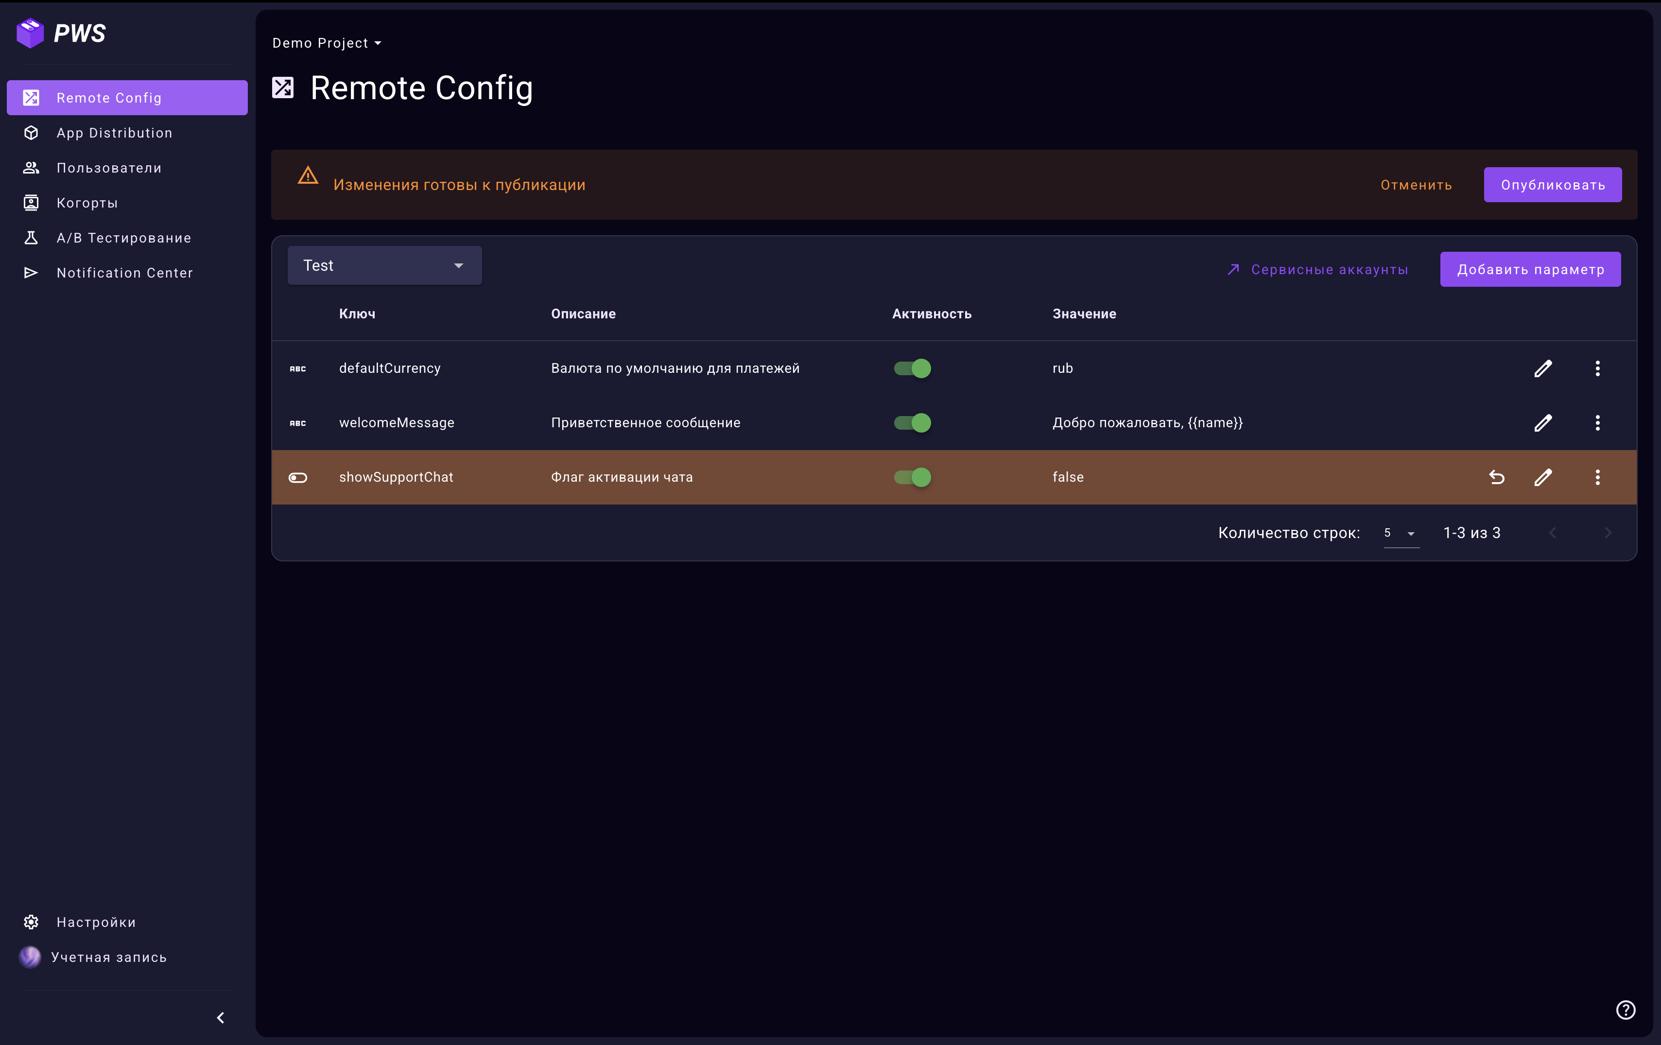
Task: Open App Distribution section
Action: tap(127, 132)
